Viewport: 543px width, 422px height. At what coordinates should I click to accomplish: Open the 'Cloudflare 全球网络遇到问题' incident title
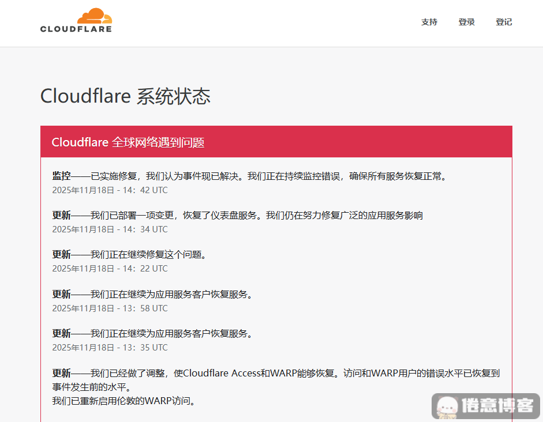[128, 142]
